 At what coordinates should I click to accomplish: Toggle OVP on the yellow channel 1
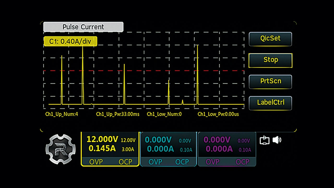(96, 162)
